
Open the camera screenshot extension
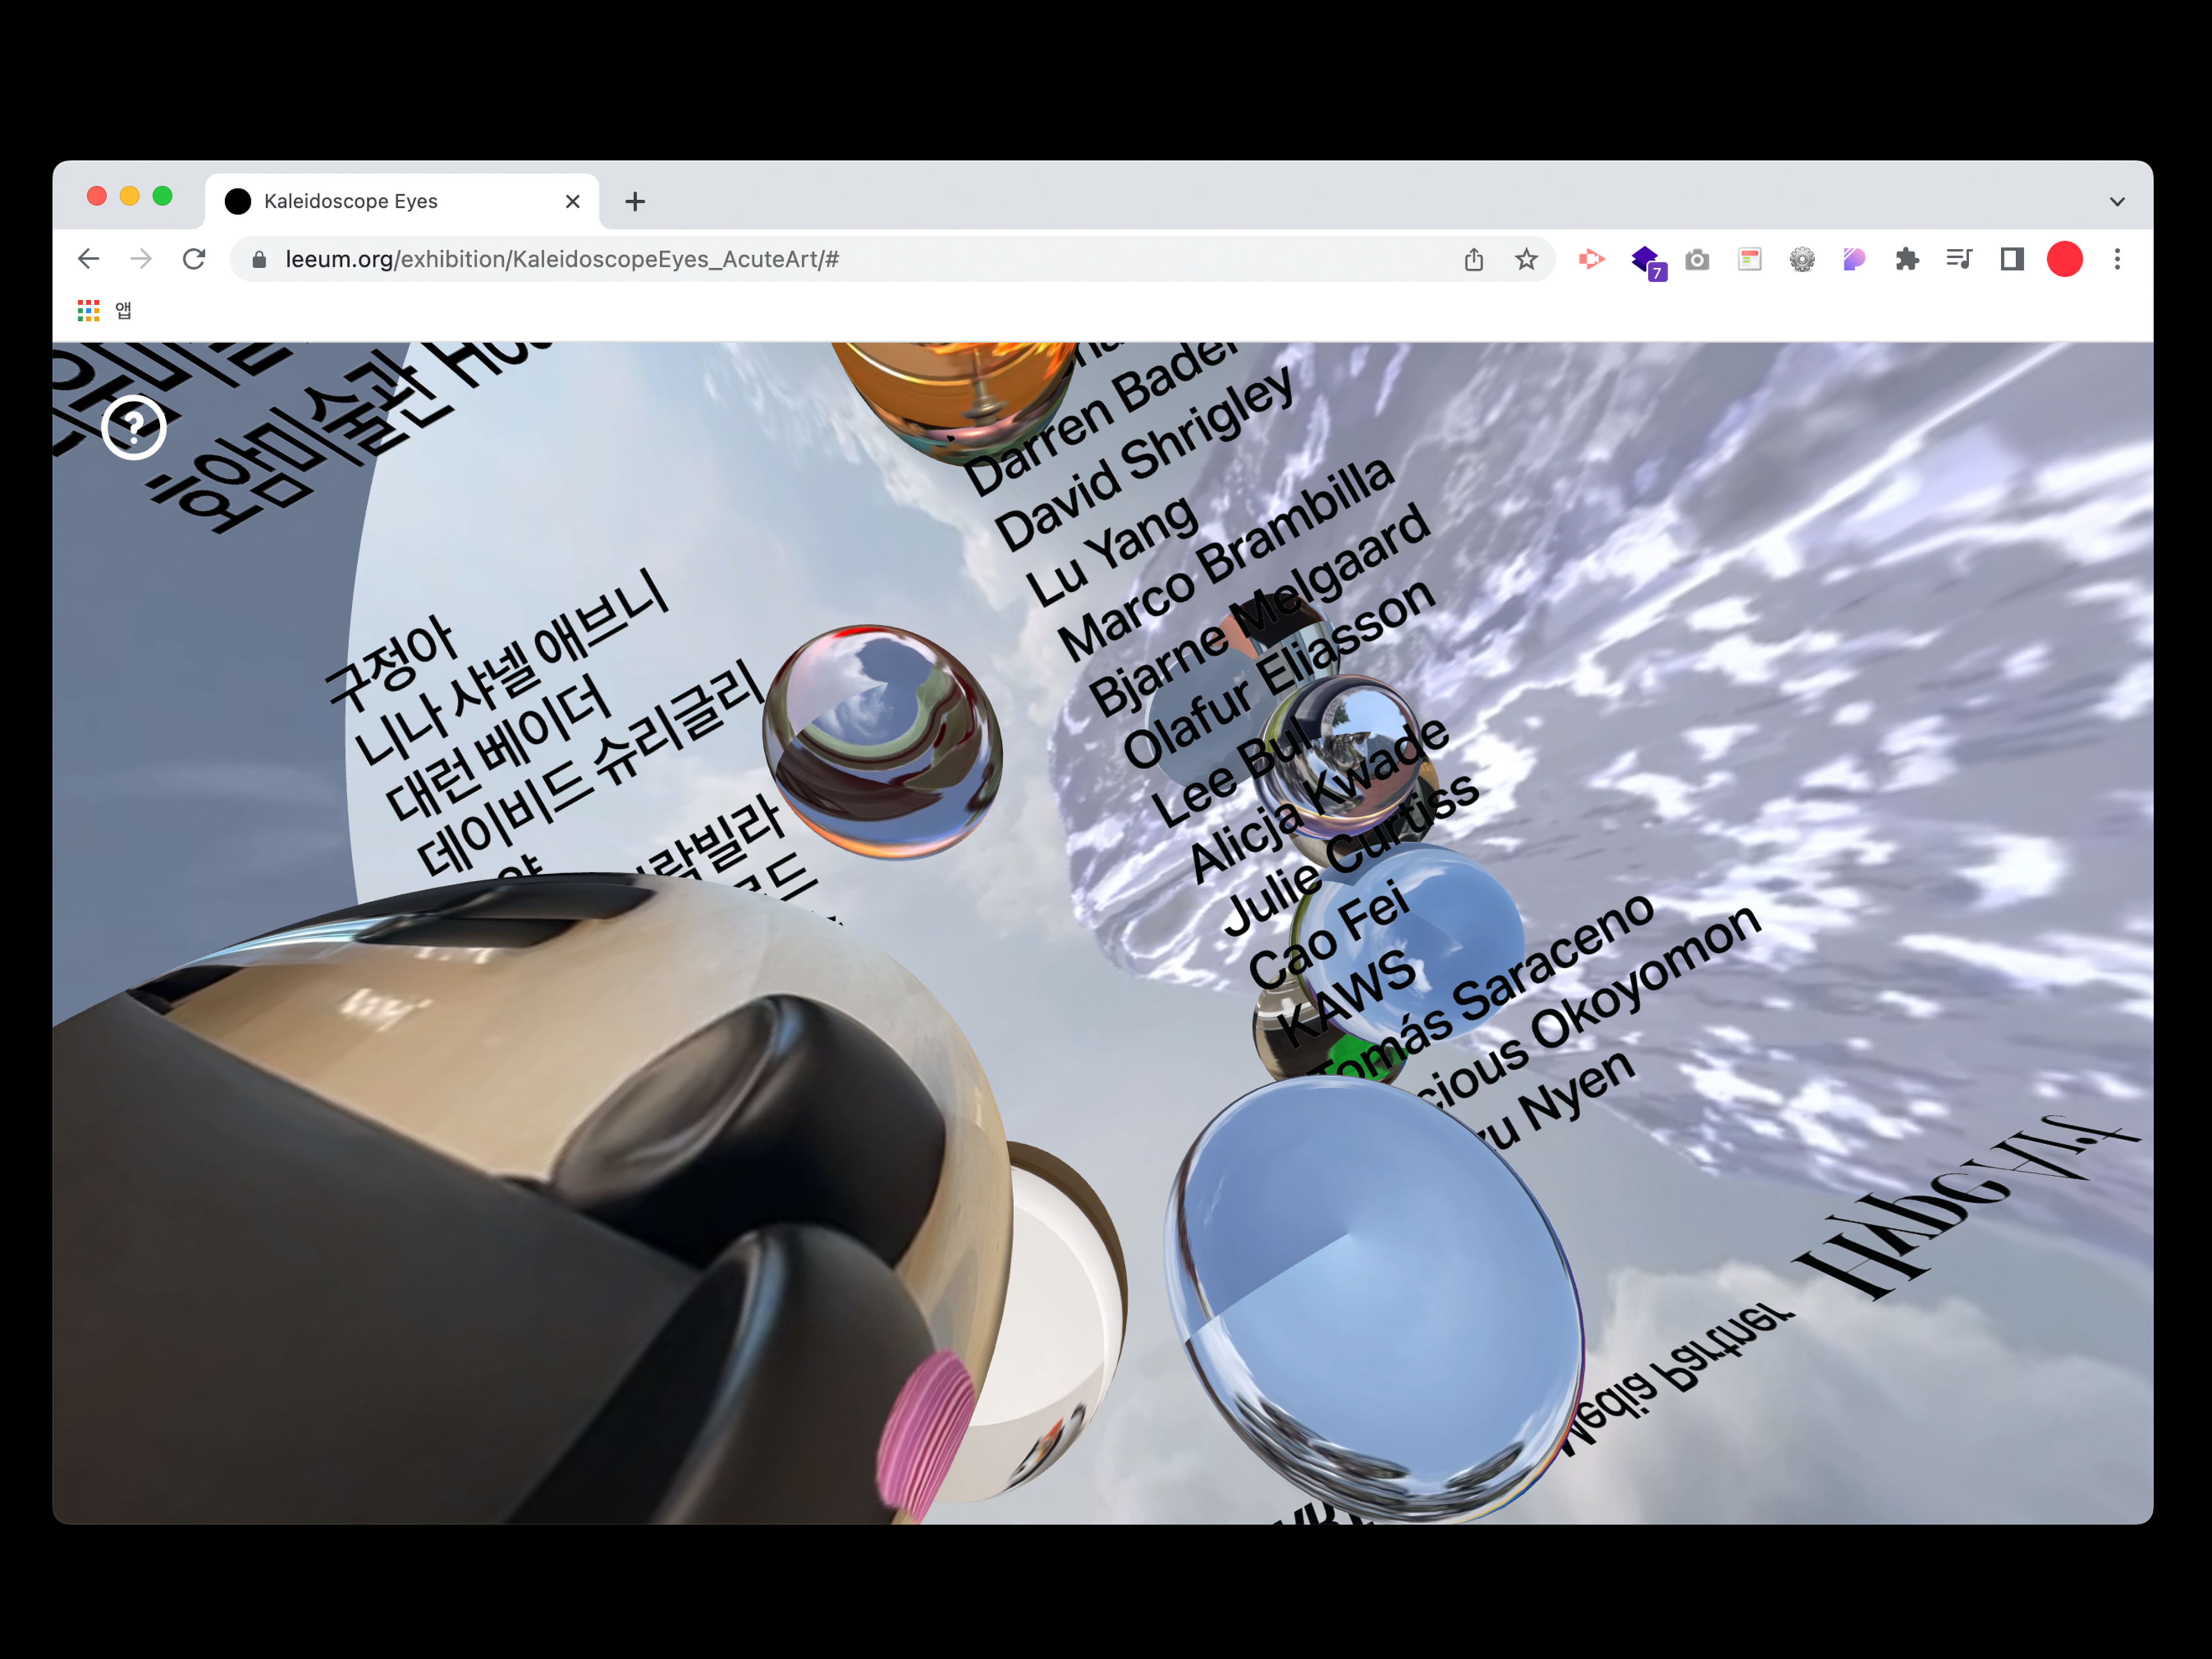(x=1696, y=260)
